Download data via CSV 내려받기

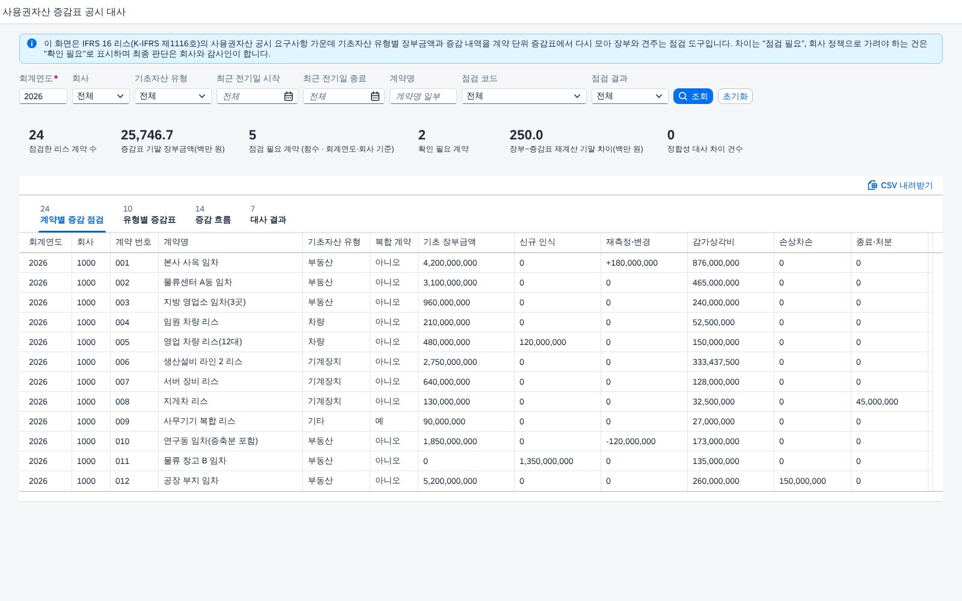coord(900,185)
